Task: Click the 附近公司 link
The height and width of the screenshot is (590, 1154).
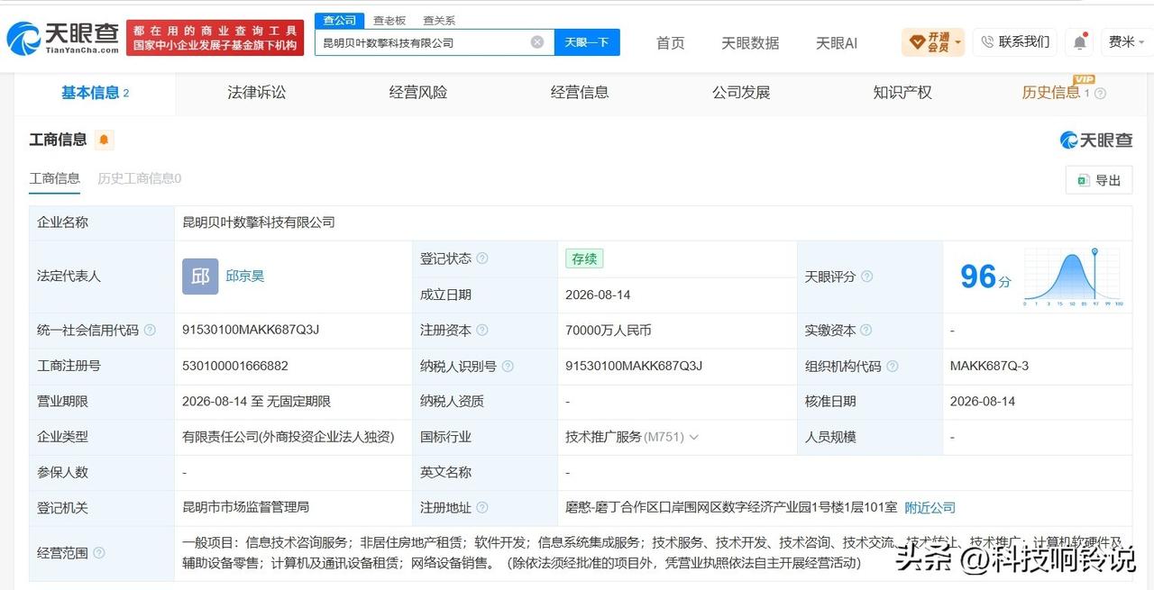Action: click(930, 508)
